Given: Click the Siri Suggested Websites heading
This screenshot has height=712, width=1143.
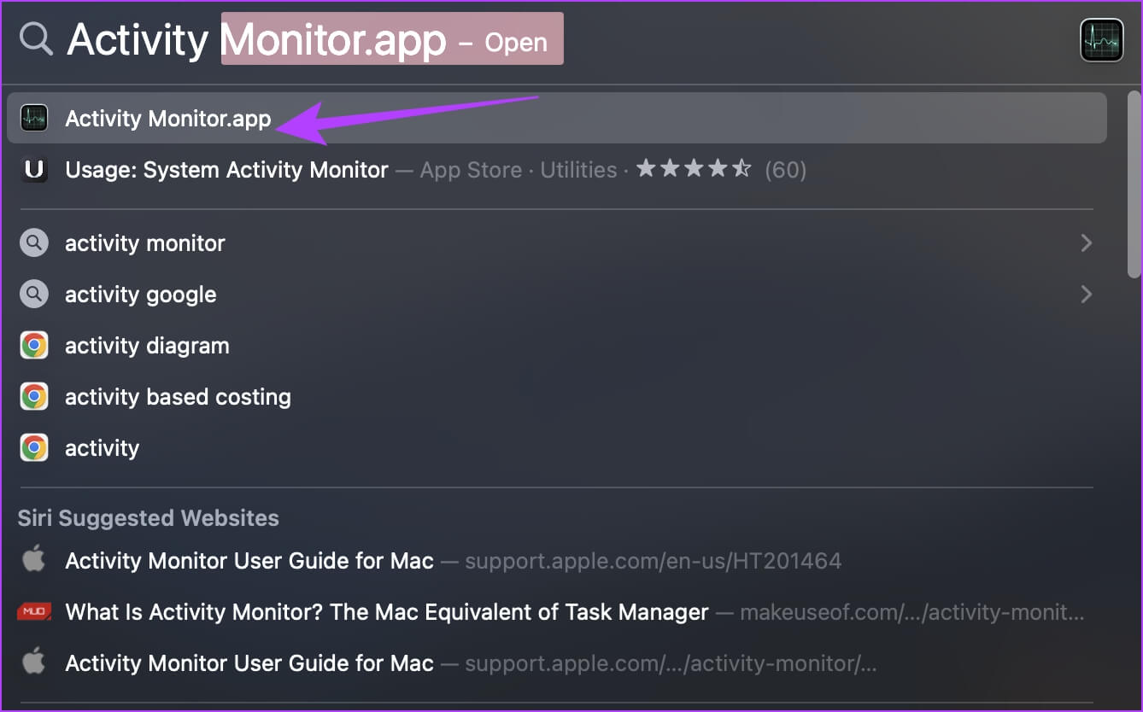Looking at the screenshot, I should [x=148, y=518].
